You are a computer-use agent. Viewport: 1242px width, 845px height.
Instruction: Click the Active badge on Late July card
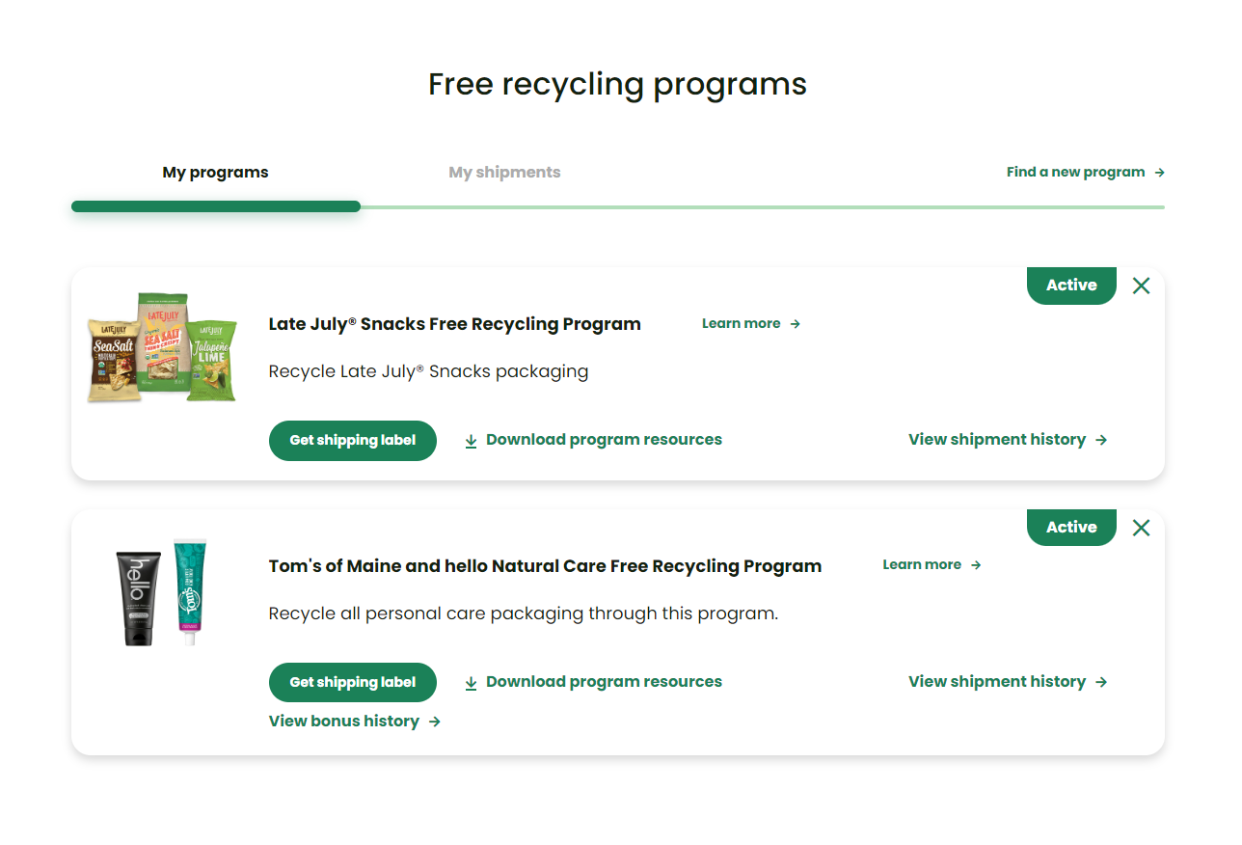click(x=1071, y=286)
